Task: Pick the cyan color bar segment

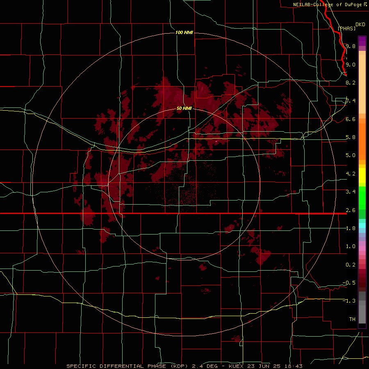Action: (x=362, y=225)
